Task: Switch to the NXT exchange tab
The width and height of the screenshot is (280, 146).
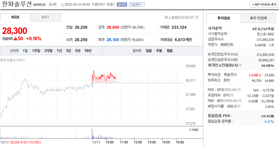Action: 45,17
